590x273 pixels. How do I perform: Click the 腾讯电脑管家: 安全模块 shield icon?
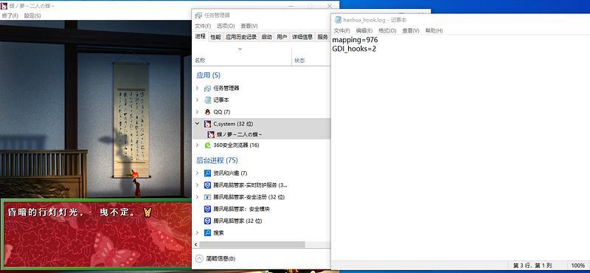coord(207,209)
